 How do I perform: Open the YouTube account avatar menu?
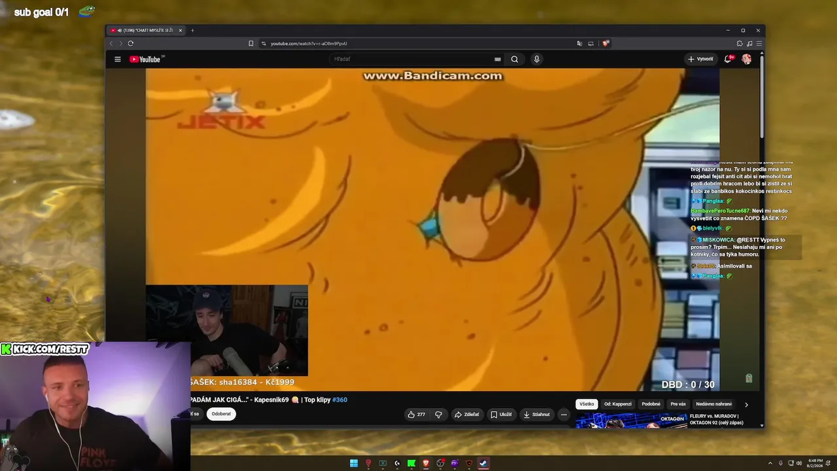click(x=747, y=59)
